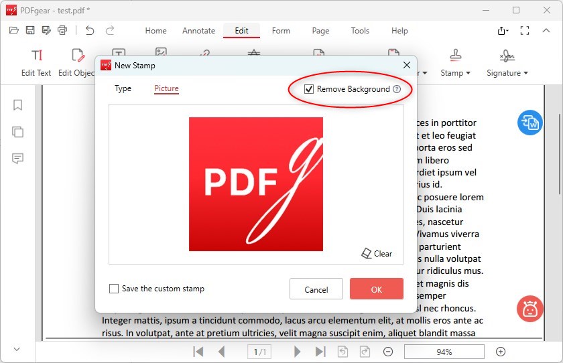Cancel the New Stamp dialog

(316, 289)
